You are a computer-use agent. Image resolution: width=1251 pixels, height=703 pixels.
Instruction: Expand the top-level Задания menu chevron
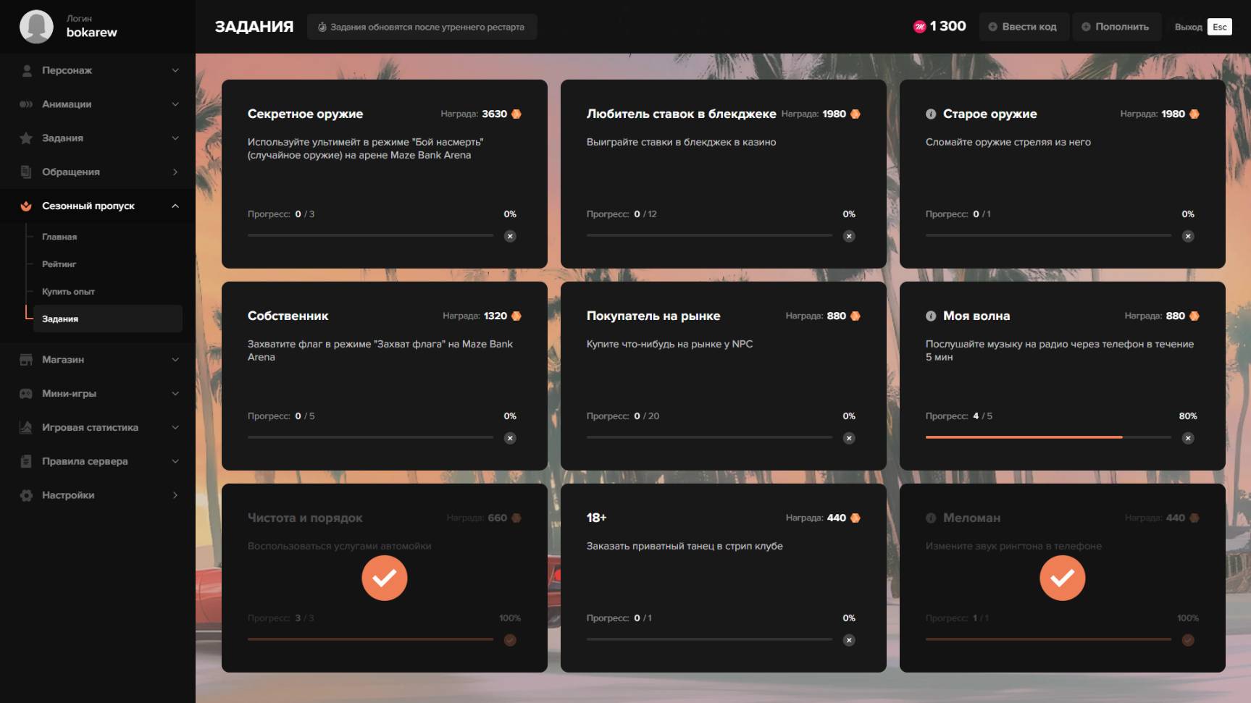coord(175,138)
